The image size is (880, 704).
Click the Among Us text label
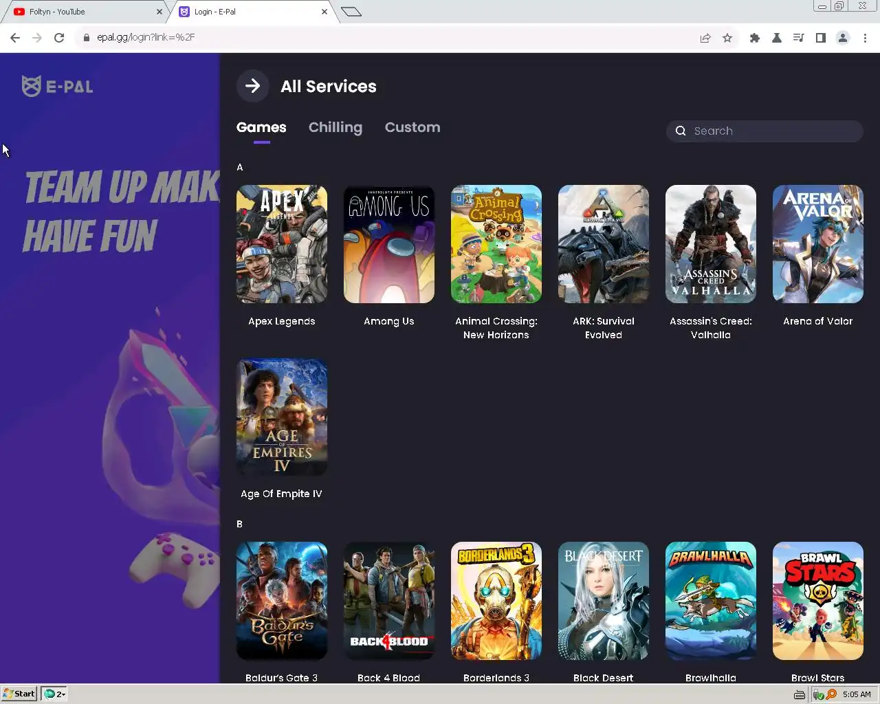389,321
